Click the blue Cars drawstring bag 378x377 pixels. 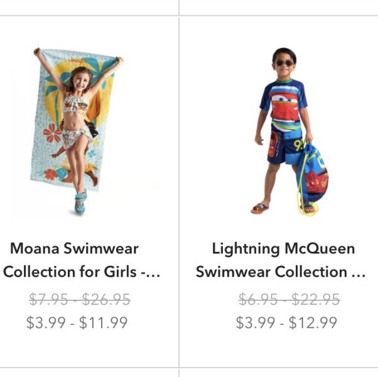(312, 173)
